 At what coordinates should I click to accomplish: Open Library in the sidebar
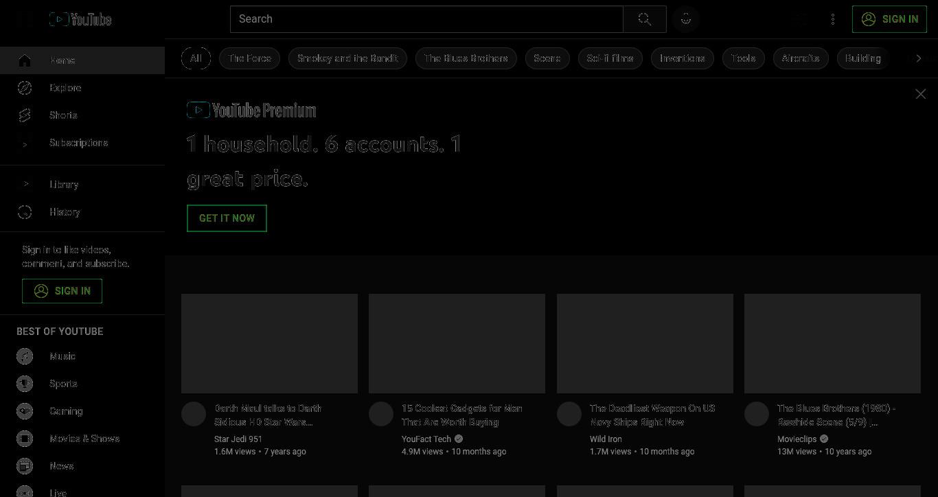pos(82,185)
